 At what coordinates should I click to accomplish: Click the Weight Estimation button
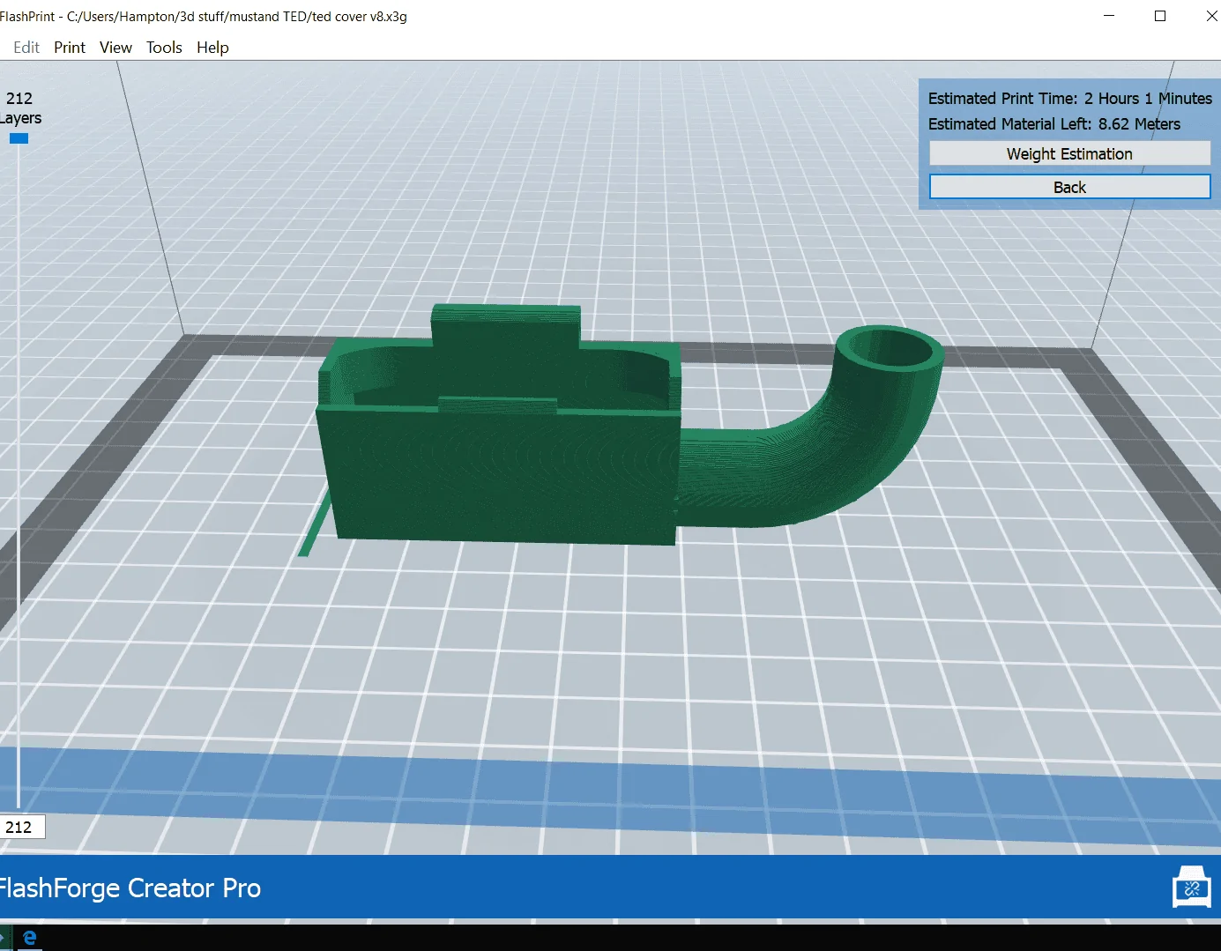click(1069, 153)
